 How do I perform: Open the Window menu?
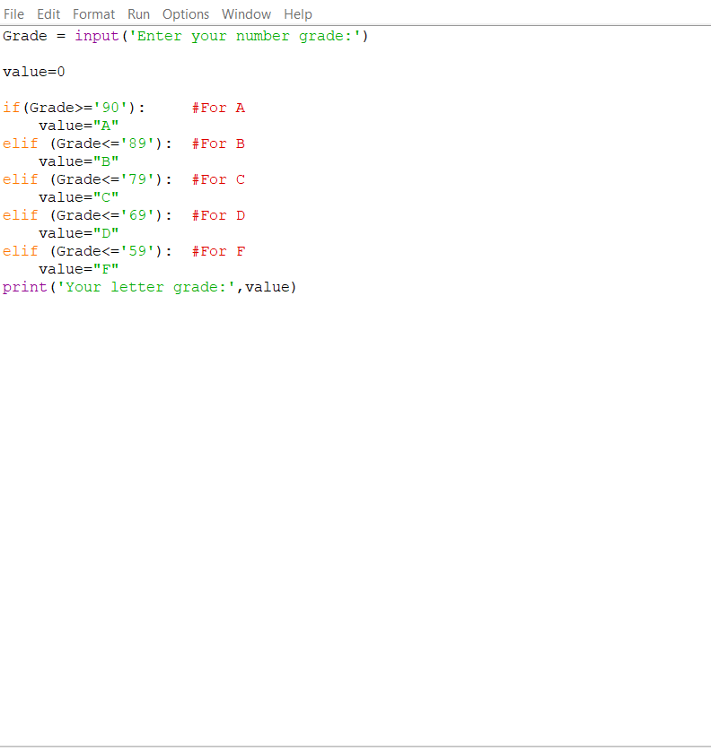[246, 14]
